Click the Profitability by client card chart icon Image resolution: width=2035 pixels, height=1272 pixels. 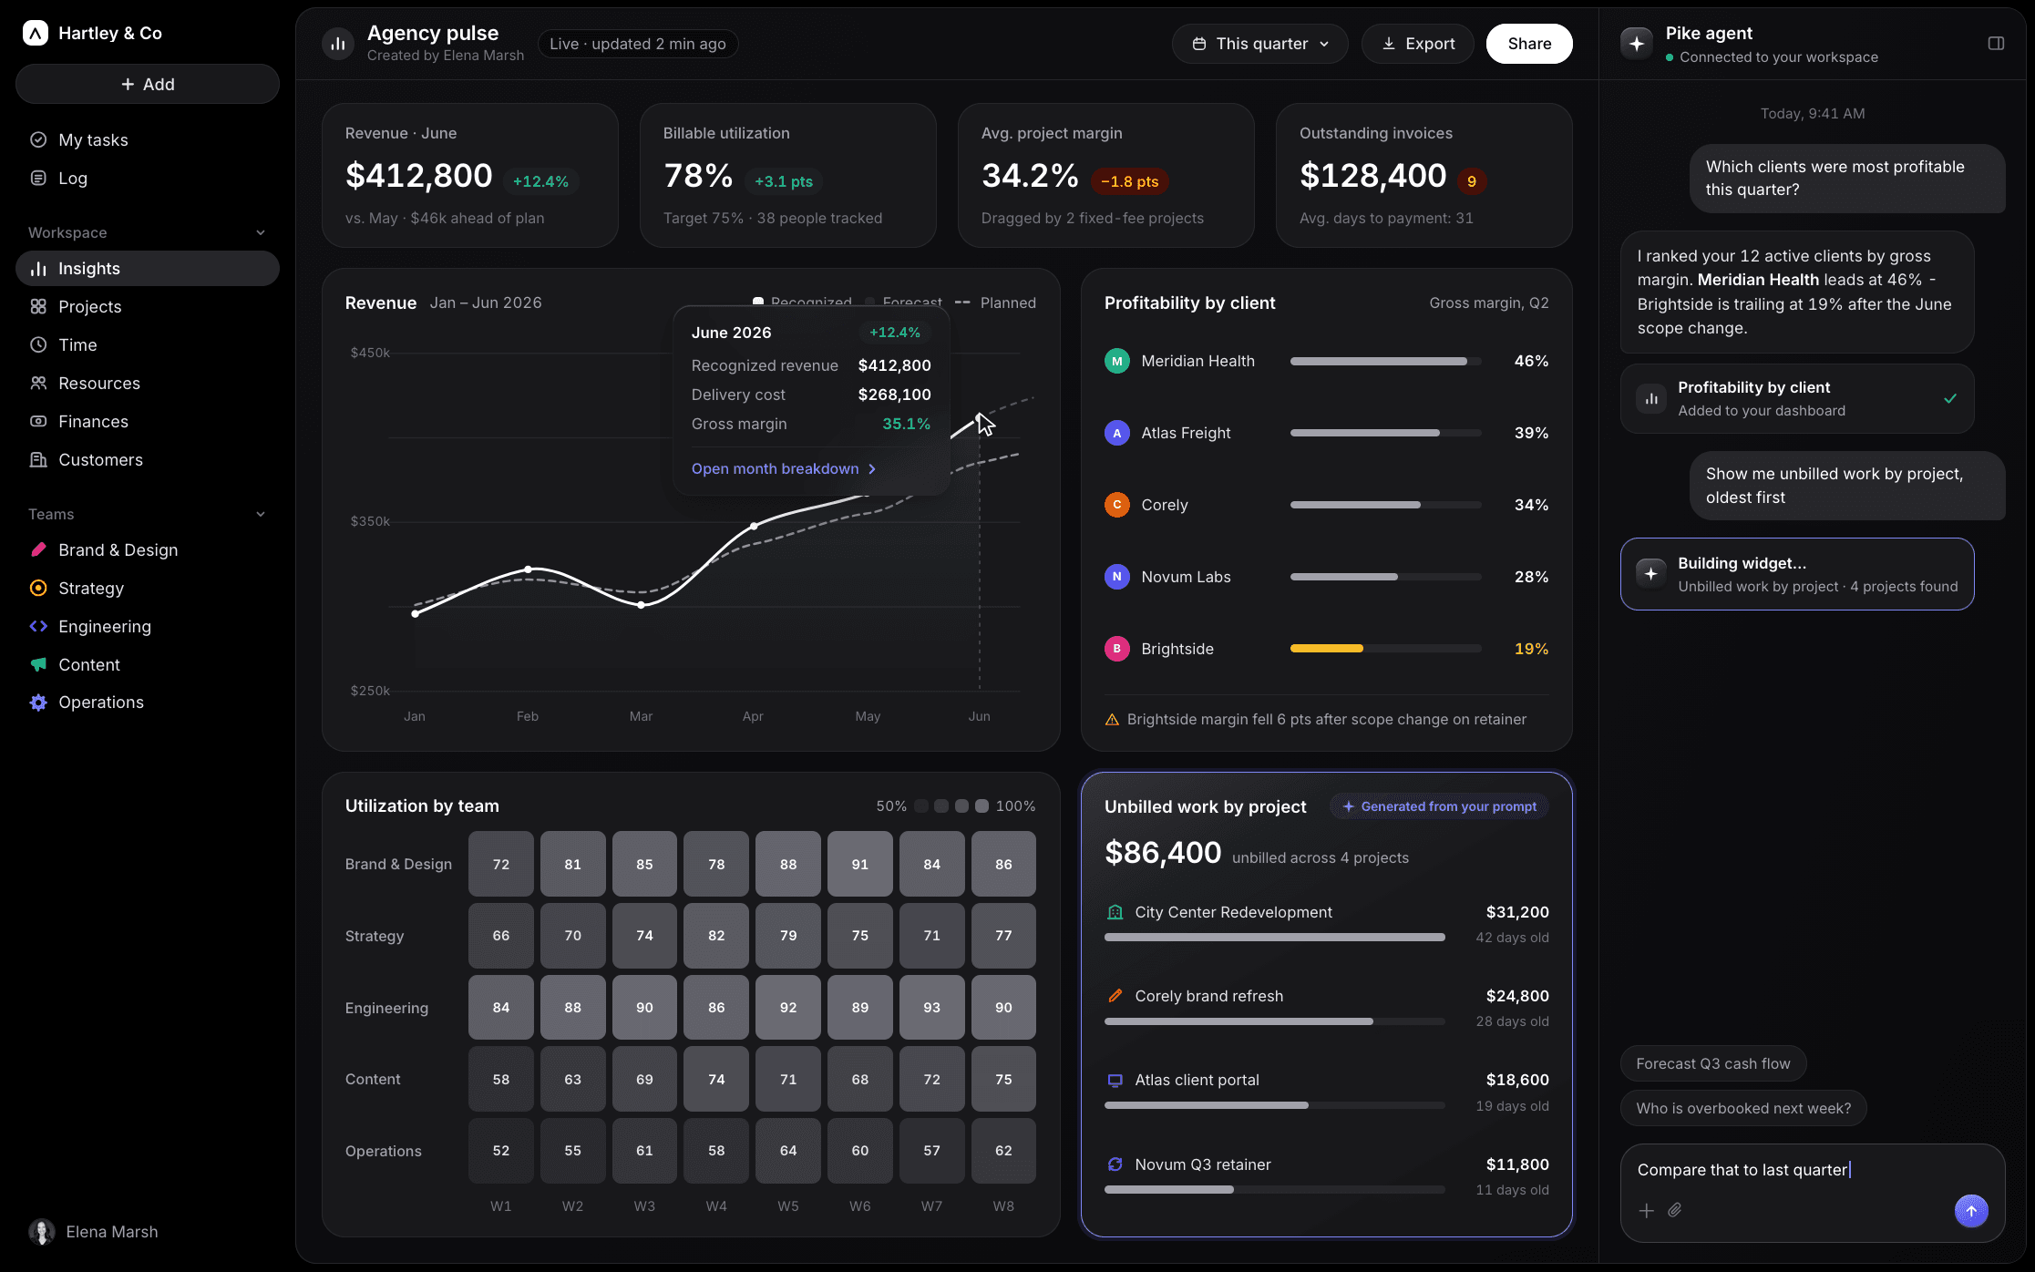tap(1651, 398)
